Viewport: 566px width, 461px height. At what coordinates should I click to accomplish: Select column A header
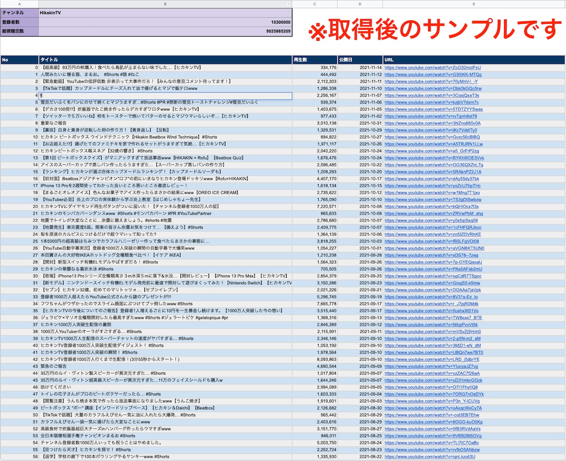[x=19, y=4]
